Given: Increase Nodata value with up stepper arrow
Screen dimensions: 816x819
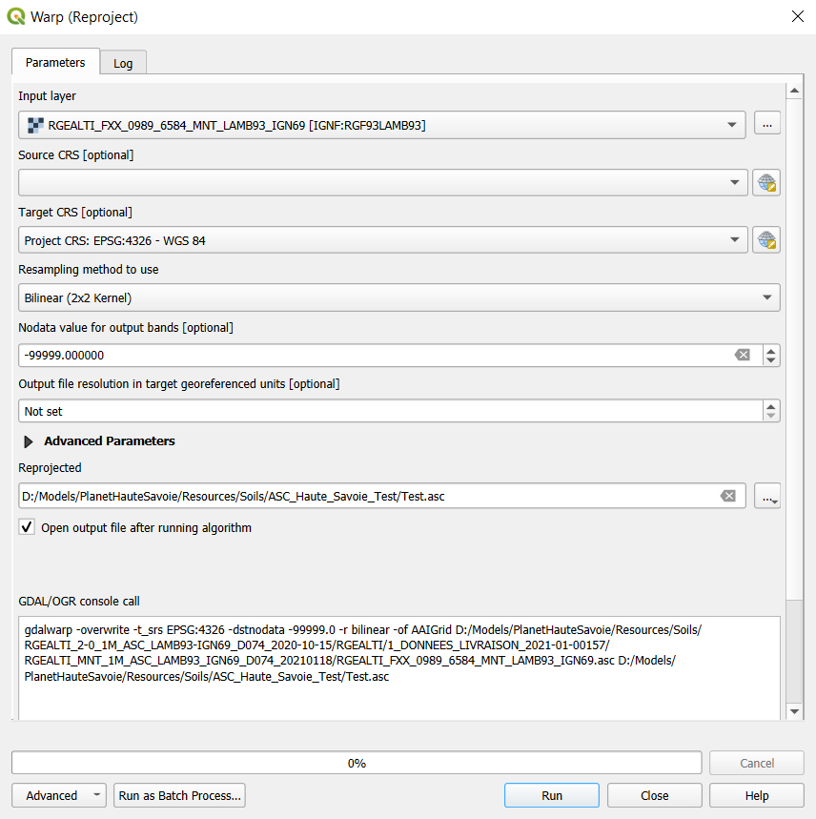Looking at the screenshot, I should (x=771, y=350).
